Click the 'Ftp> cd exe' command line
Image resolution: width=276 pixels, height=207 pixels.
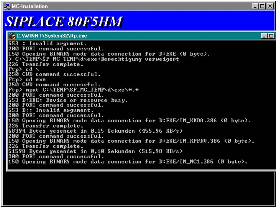point(27,80)
